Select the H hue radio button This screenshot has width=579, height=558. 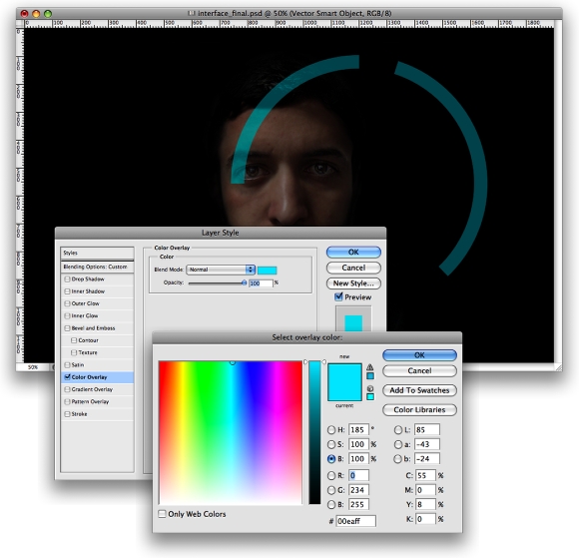[x=331, y=430]
